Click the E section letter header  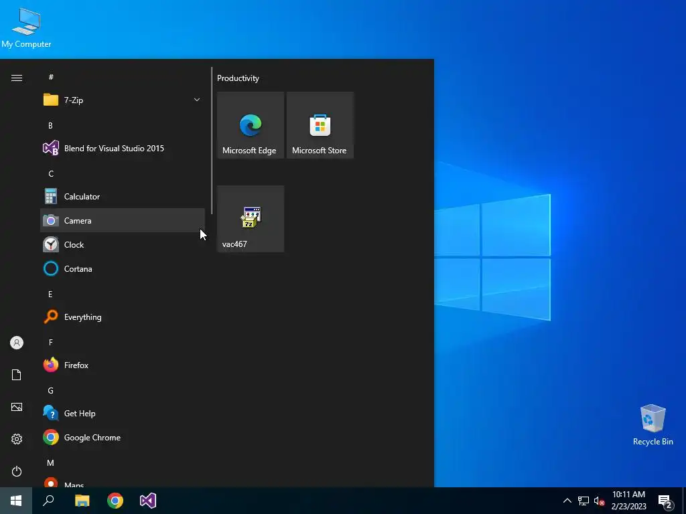[x=50, y=294]
